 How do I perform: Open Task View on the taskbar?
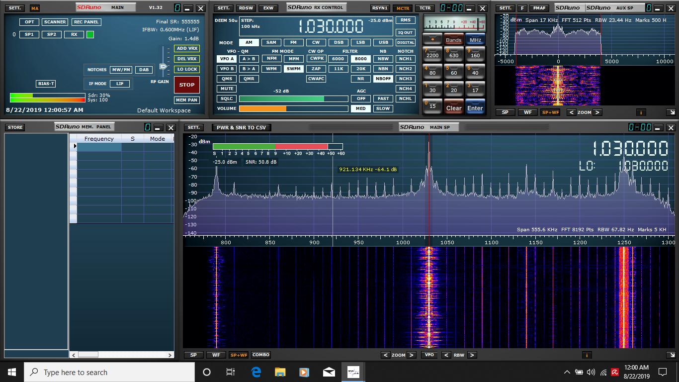pyautogui.click(x=231, y=372)
